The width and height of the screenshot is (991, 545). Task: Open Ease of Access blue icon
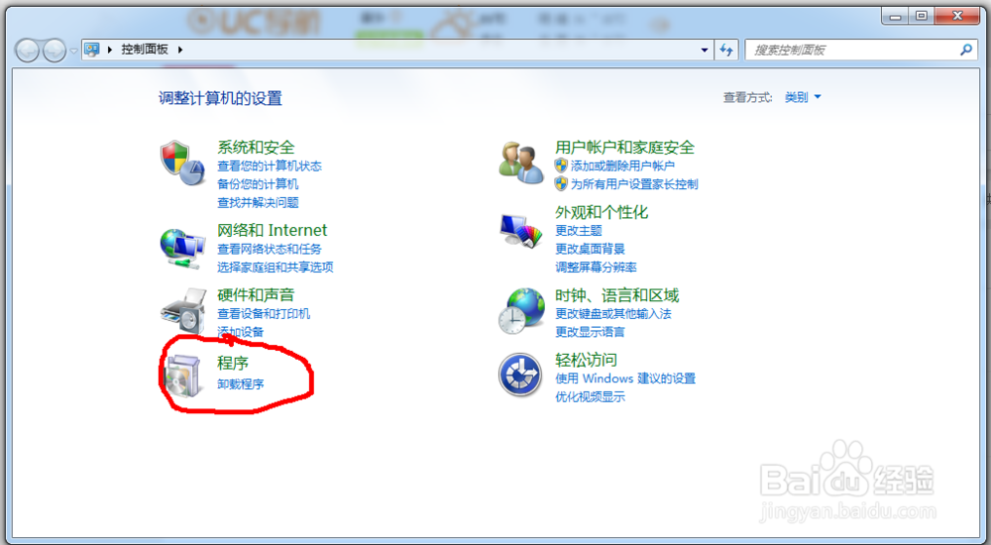click(x=520, y=375)
